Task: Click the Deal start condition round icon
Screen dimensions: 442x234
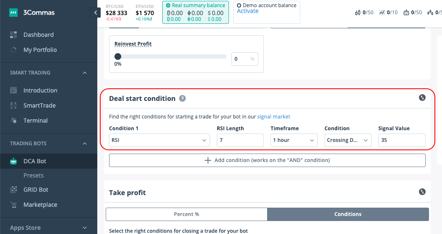Action: tap(422, 98)
